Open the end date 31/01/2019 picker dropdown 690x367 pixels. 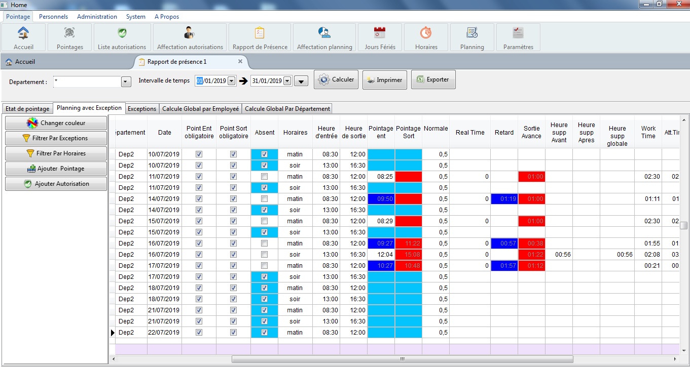click(287, 81)
